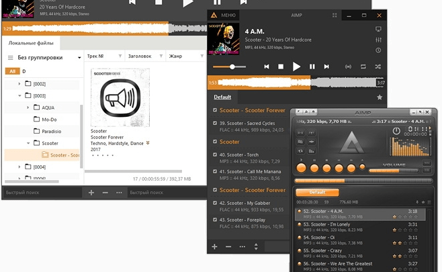
Task: Click the favorites star next to Default tab
Action: point(380,97)
